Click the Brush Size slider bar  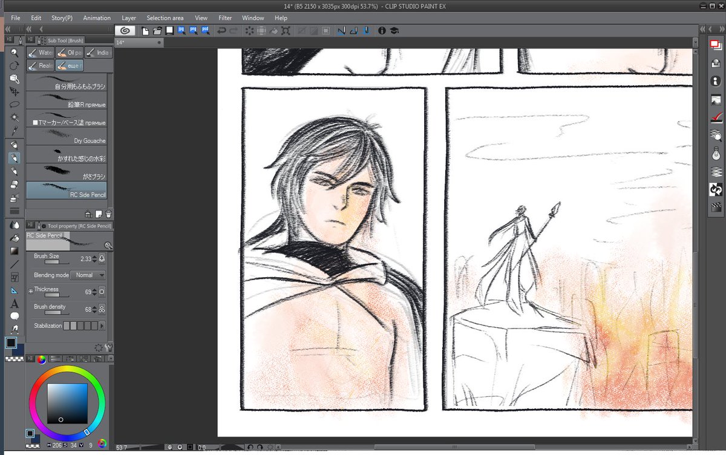(x=56, y=262)
